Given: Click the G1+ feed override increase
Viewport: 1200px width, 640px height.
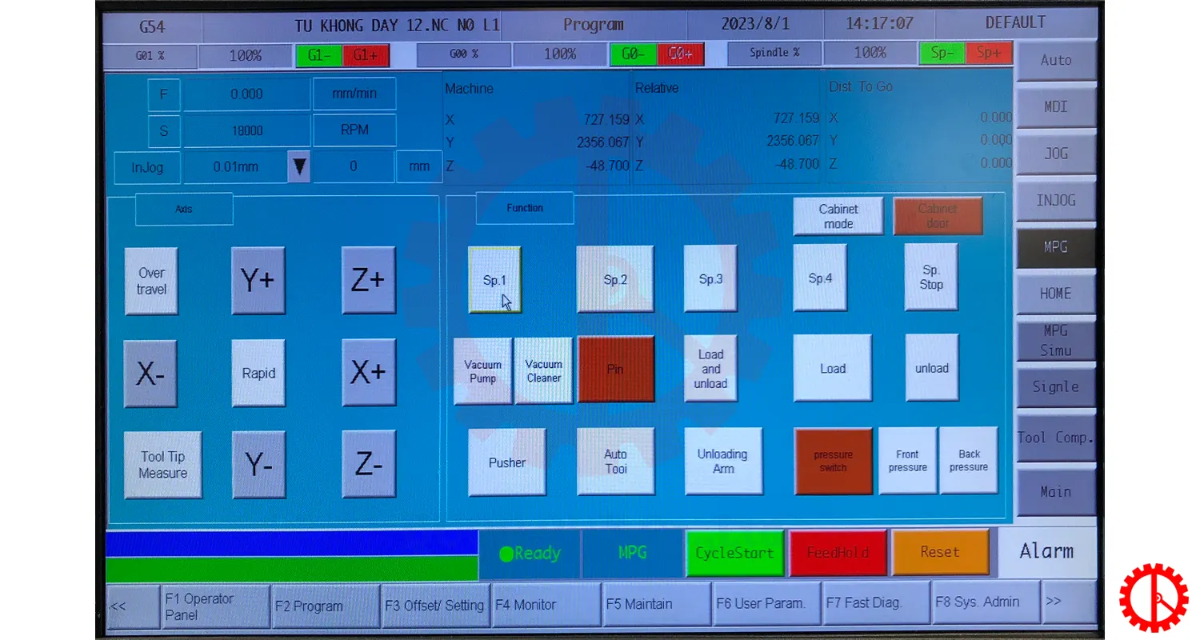Looking at the screenshot, I should point(366,54).
